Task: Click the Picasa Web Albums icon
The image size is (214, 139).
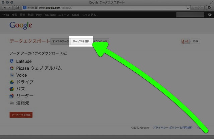Action: (x=12, y=68)
